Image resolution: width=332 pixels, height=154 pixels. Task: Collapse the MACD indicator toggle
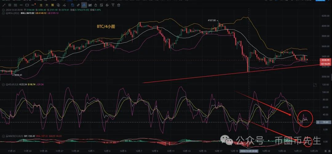(x=3, y=136)
